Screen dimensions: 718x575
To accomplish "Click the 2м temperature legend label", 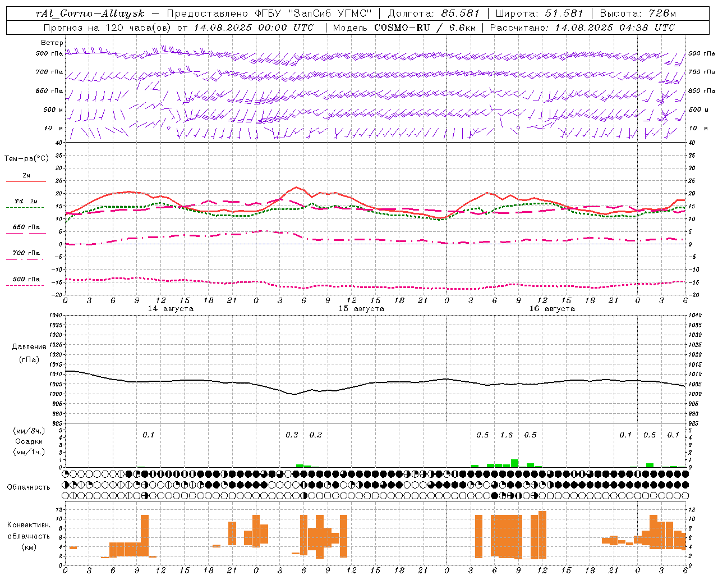I will (26, 175).
